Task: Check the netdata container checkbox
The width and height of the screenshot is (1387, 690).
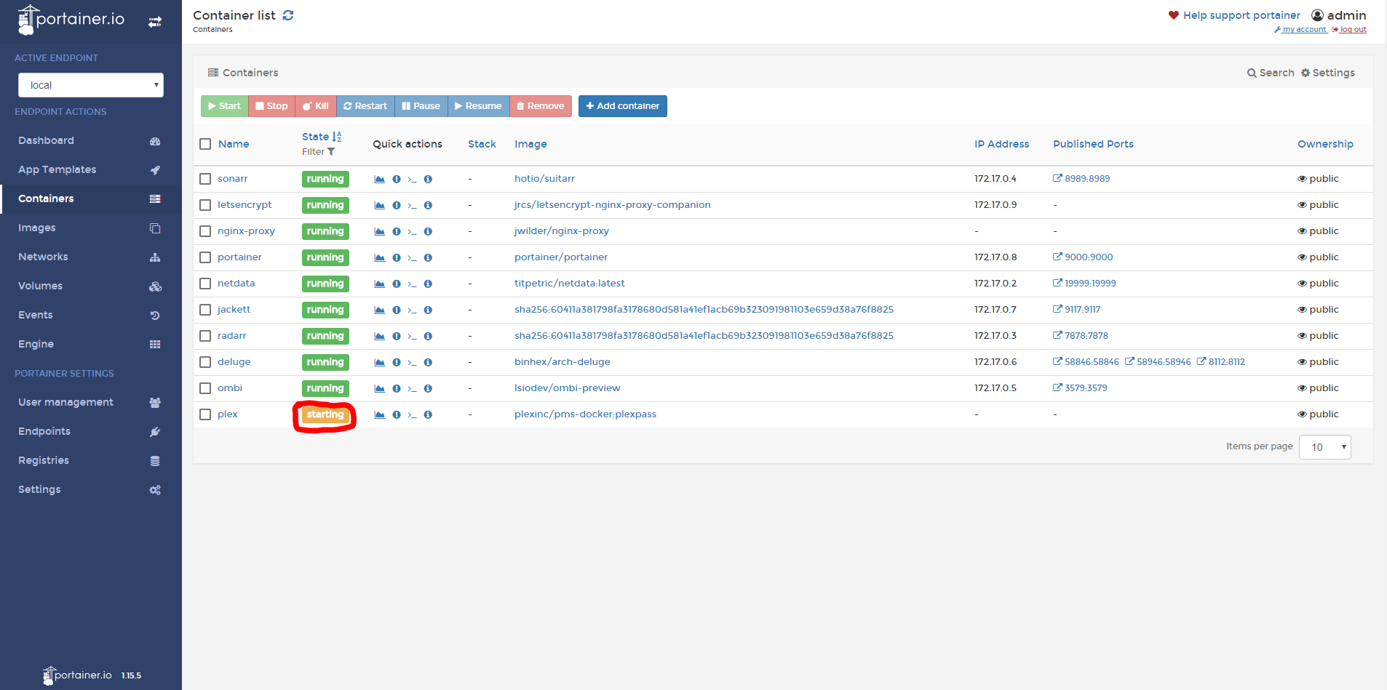Action: point(205,284)
